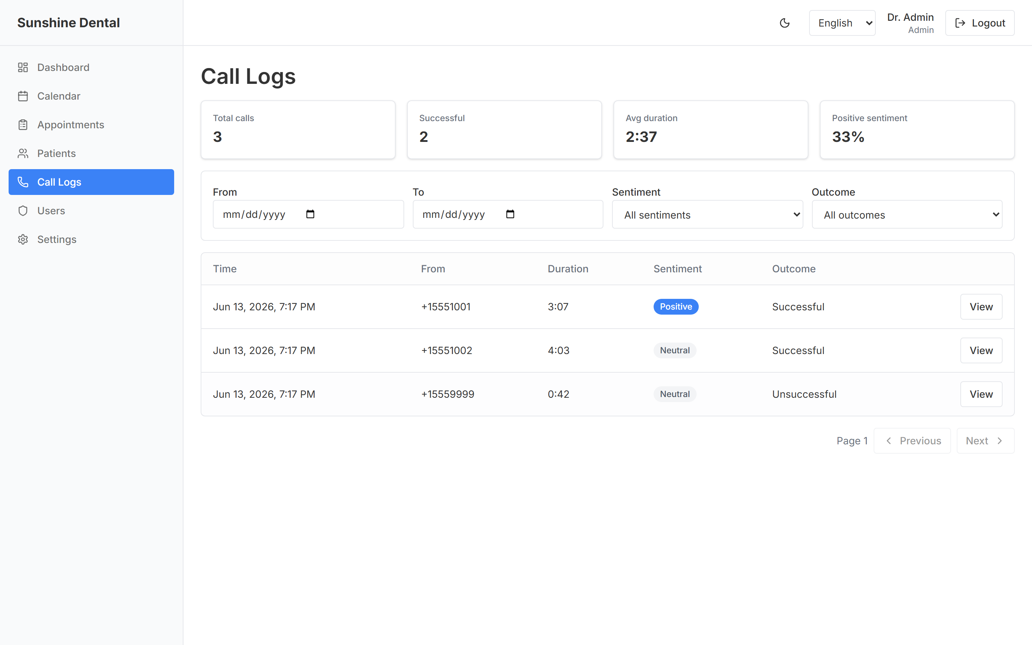View the call from +15551002
Screen dimensions: 1032x645
coord(981,351)
